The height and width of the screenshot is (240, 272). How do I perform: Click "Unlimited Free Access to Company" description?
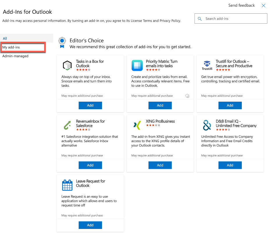click(227, 141)
